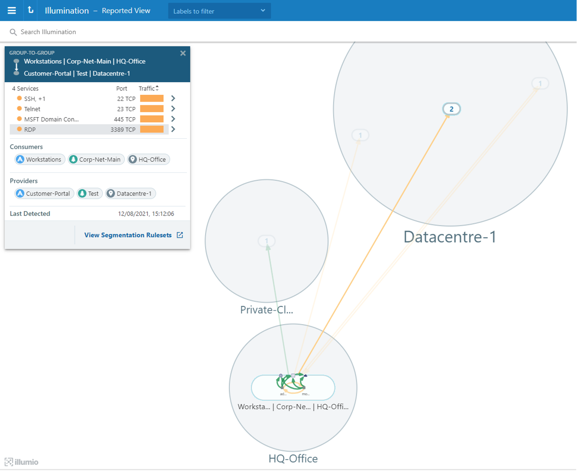The height and width of the screenshot is (471, 577).
Task: Click the external-link icon beside Rulesets
Action: point(180,235)
